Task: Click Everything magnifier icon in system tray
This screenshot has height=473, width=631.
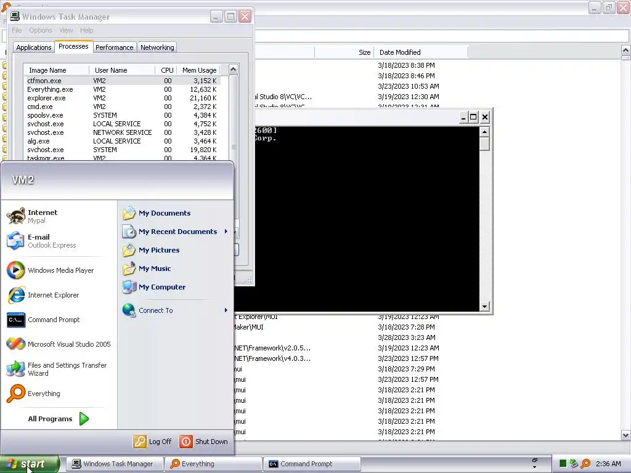Action: (585, 464)
